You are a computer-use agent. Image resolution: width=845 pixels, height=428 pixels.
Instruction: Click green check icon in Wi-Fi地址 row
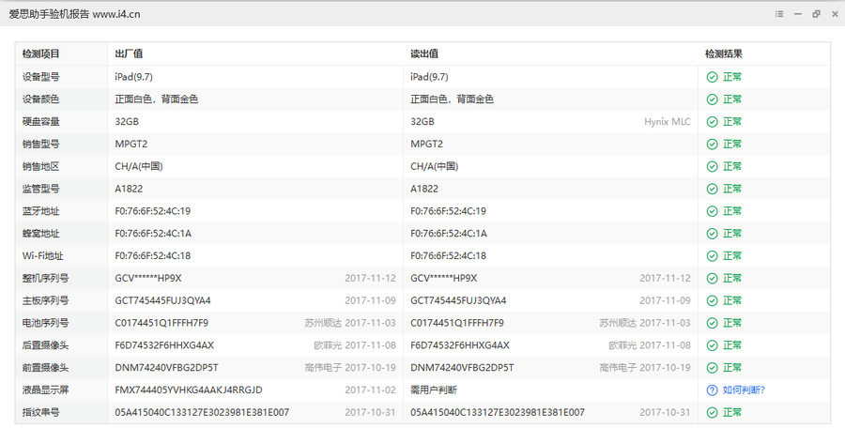pyautogui.click(x=712, y=256)
